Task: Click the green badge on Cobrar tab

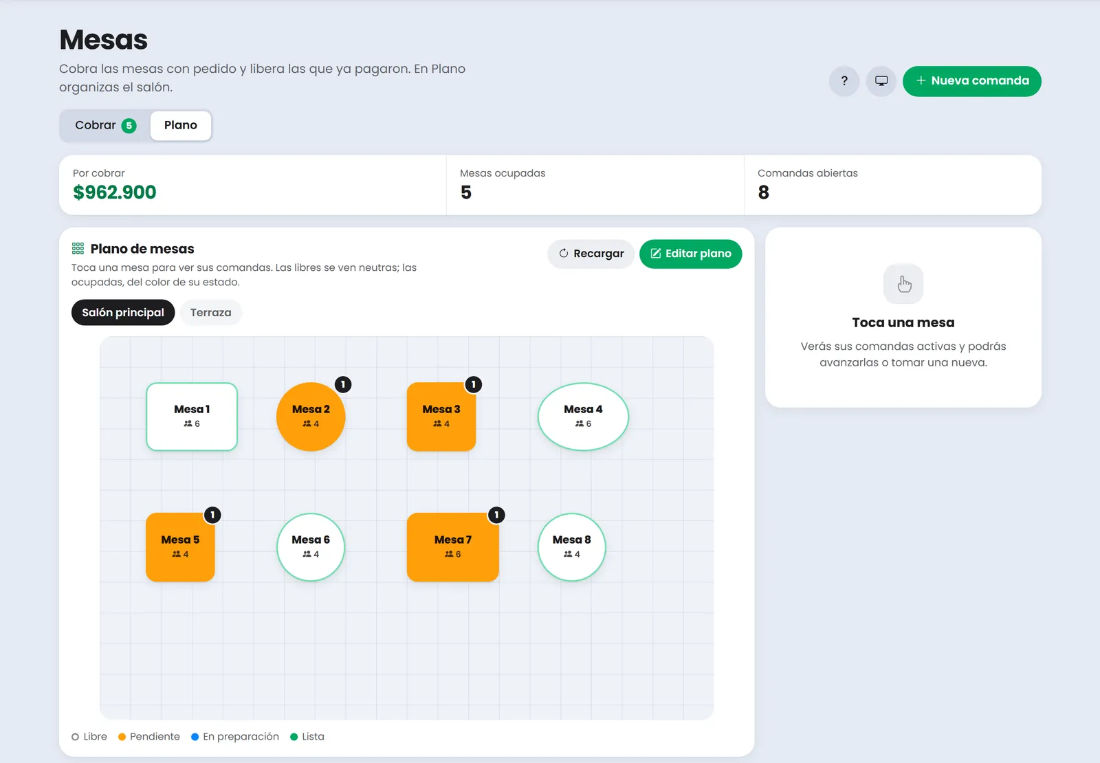Action: 129,126
